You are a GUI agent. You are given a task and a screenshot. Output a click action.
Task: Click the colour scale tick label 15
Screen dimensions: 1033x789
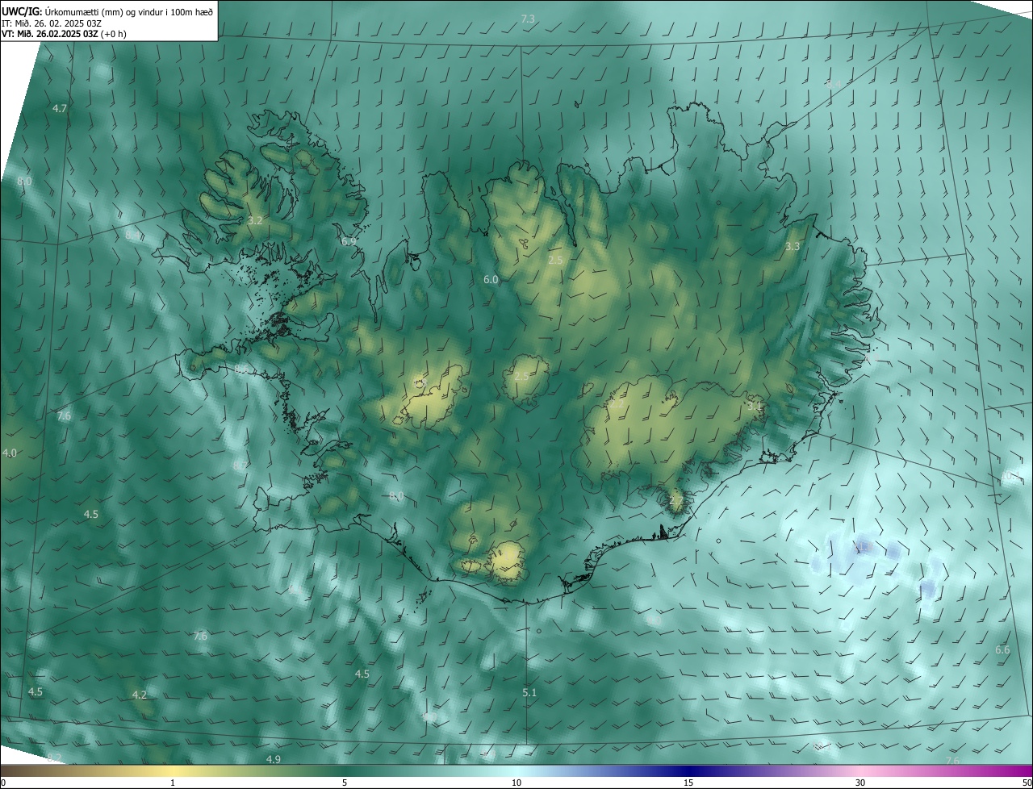coord(688,783)
